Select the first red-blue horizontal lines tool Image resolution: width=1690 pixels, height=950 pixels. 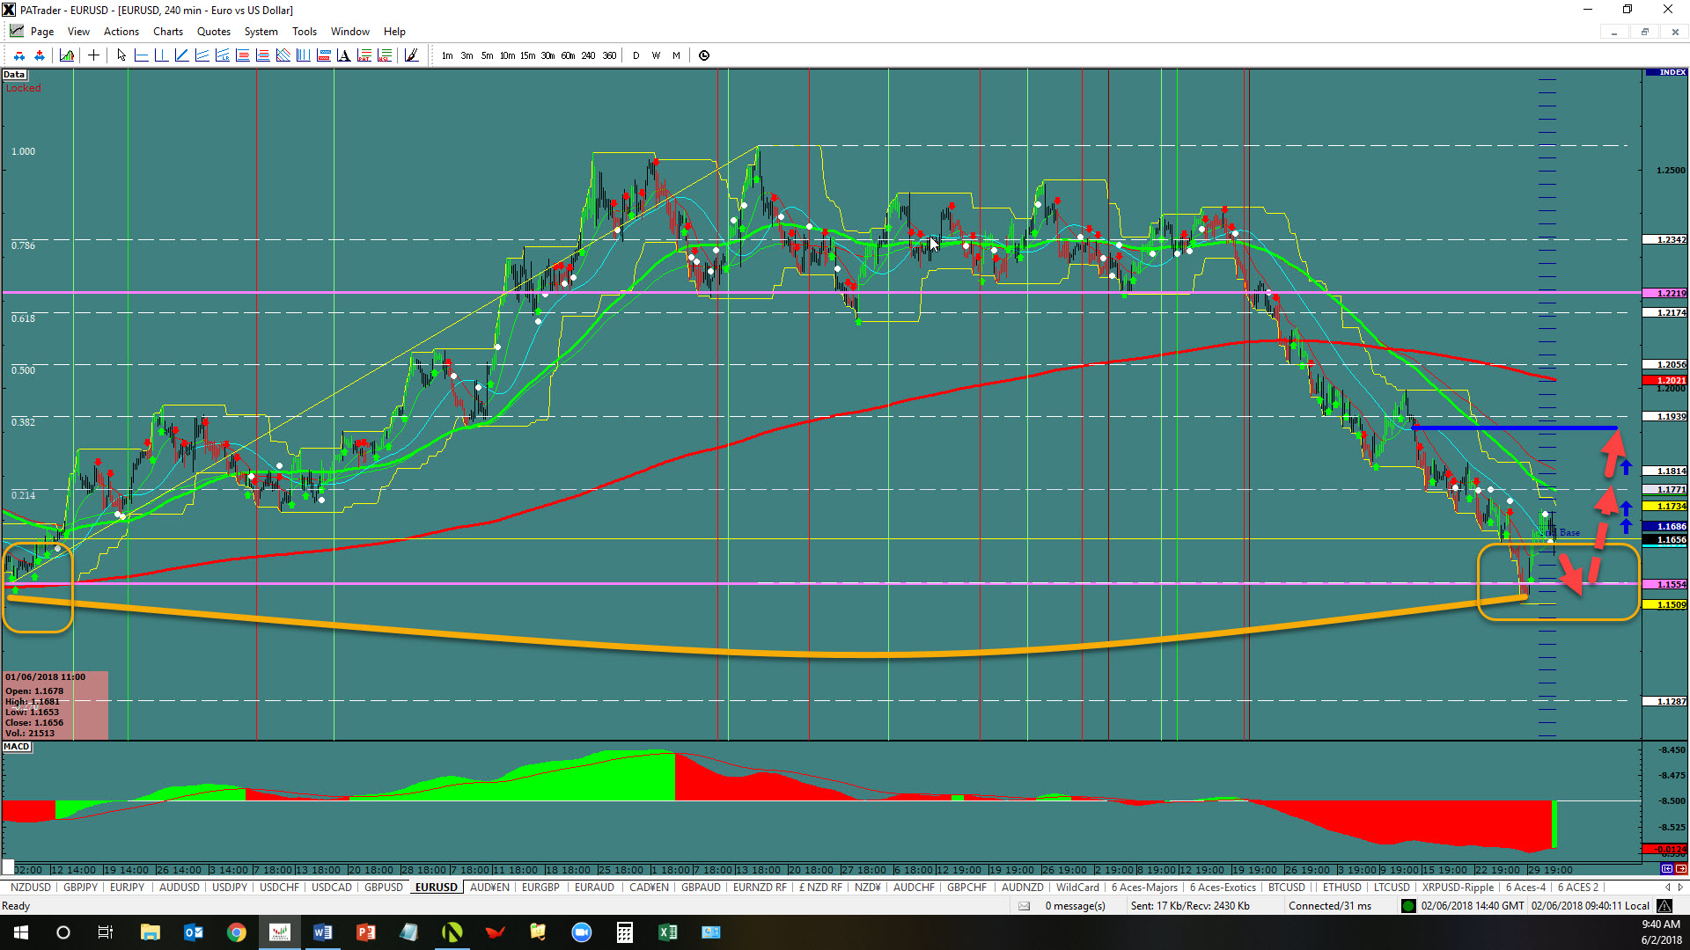tap(242, 55)
